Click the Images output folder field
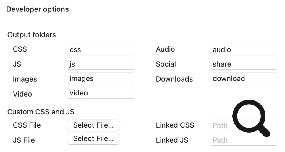Viewport: 285px width, 152px height. point(101,78)
